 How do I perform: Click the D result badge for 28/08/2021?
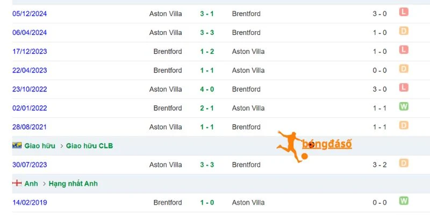tap(404, 125)
